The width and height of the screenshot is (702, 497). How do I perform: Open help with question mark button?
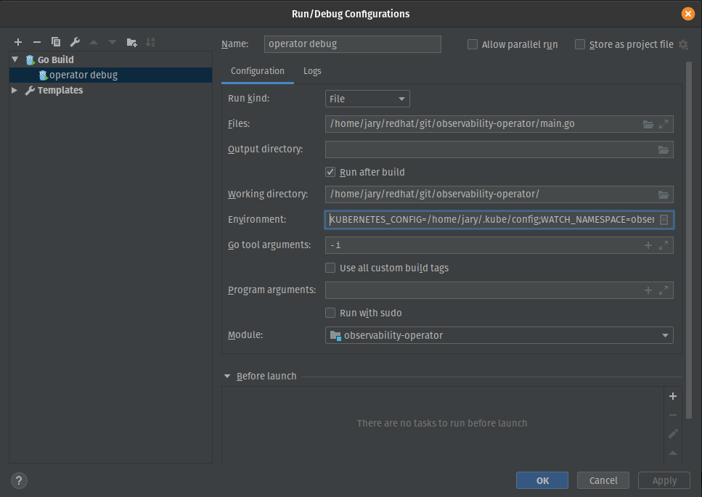pyautogui.click(x=19, y=480)
